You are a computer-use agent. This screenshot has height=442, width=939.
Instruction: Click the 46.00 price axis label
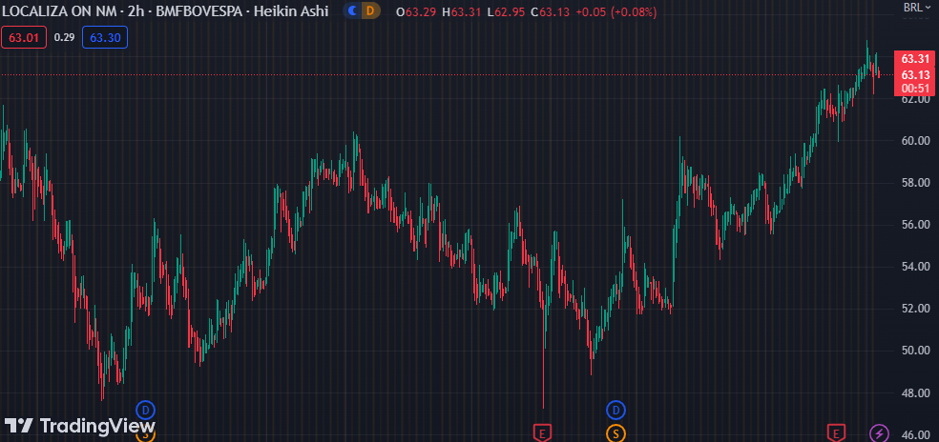pyautogui.click(x=915, y=434)
